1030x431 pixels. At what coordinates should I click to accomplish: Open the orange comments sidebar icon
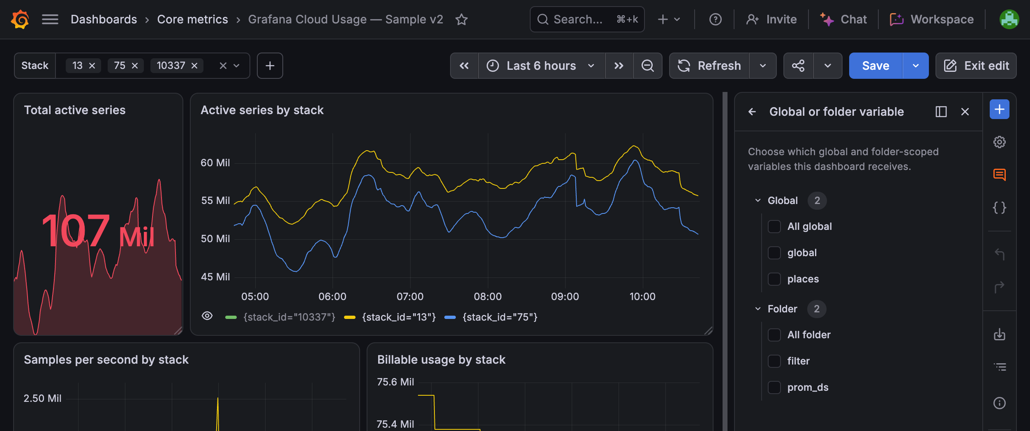(x=1000, y=175)
